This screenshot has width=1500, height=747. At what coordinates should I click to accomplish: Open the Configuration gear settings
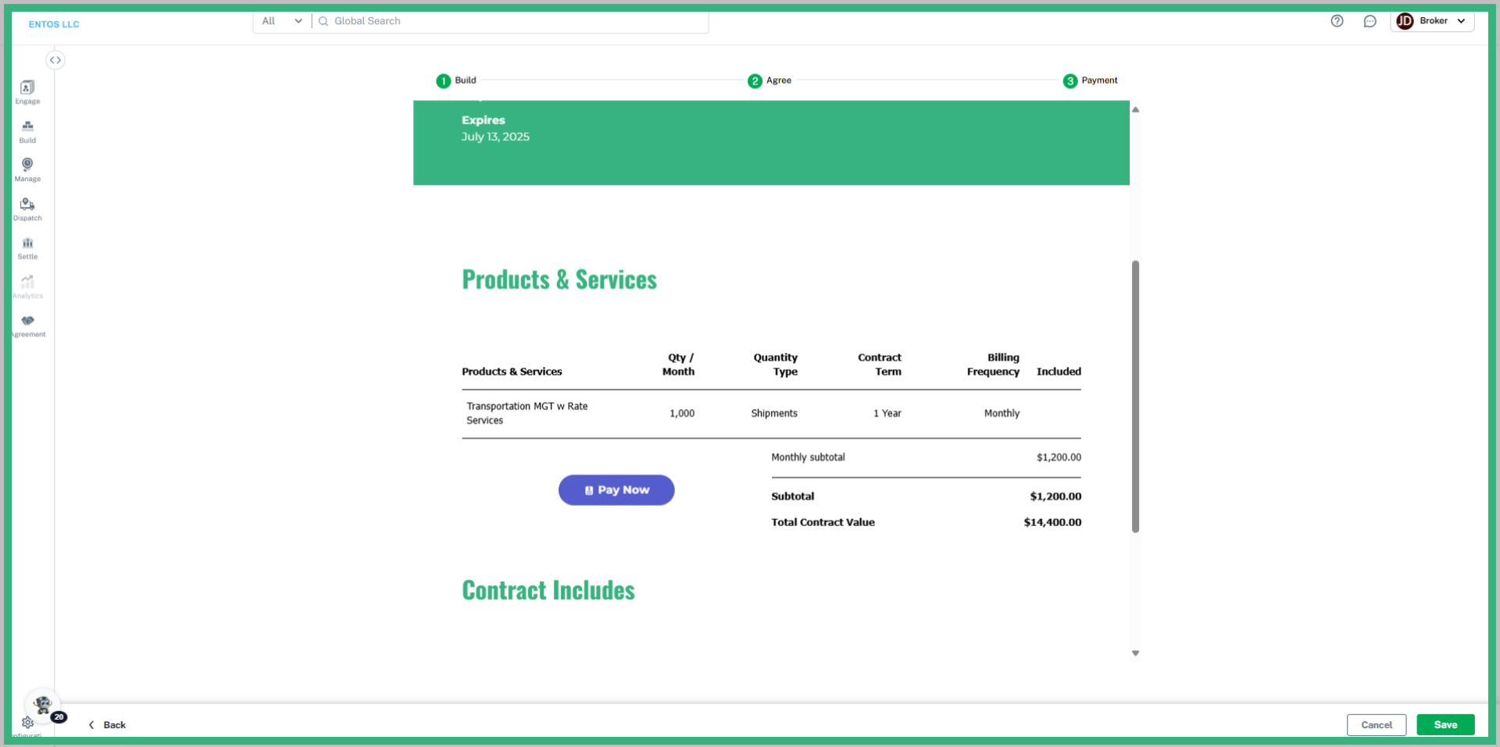(x=27, y=722)
